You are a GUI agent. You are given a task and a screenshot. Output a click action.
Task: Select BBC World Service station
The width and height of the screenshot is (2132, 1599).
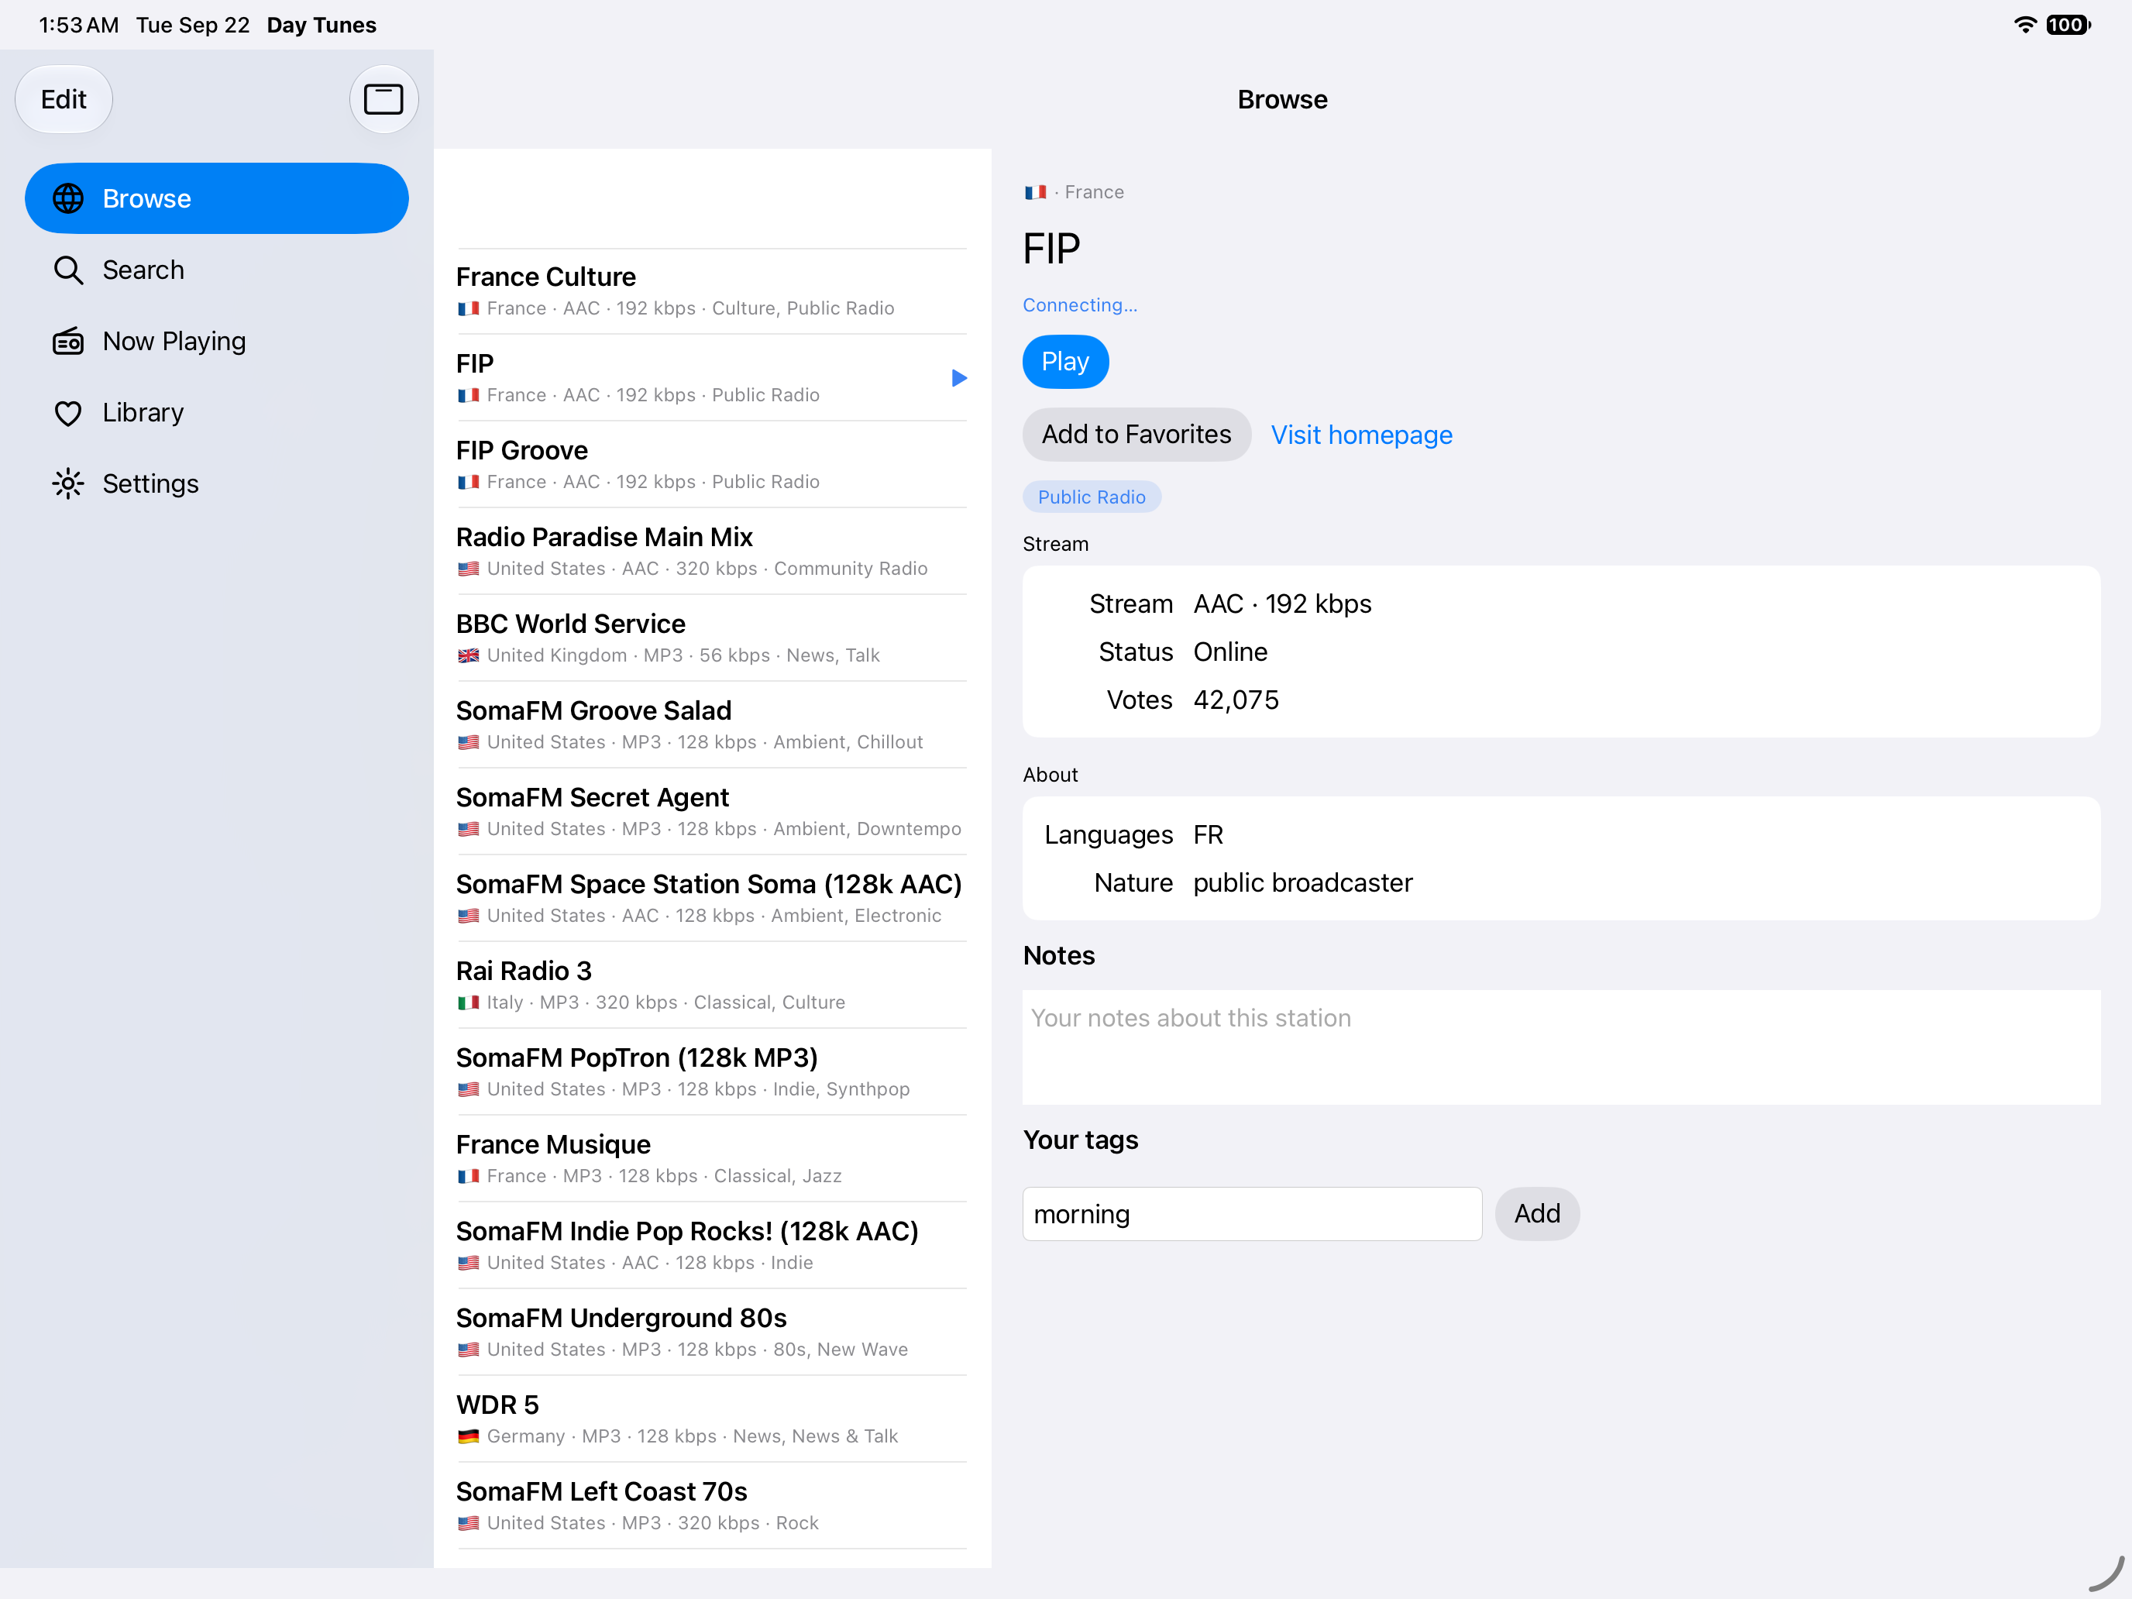point(711,638)
